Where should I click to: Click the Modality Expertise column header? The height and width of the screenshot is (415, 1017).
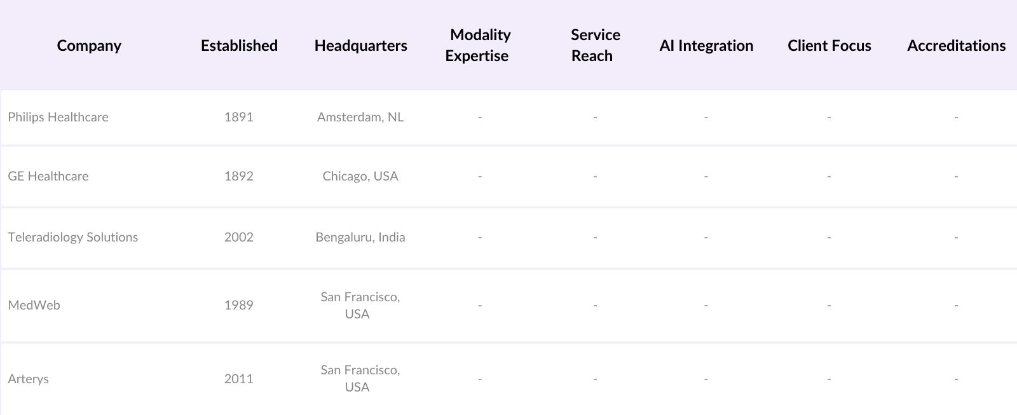click(478, 45)
